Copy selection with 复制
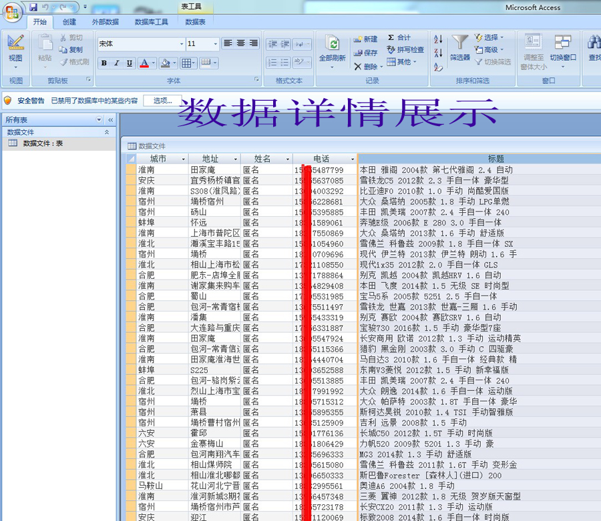 click(x=71, y=49)
